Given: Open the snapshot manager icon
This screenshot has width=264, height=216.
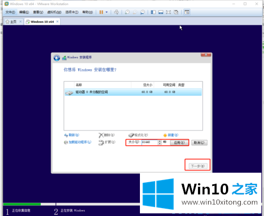Looking at the screenshot, I should coord(143,12).
